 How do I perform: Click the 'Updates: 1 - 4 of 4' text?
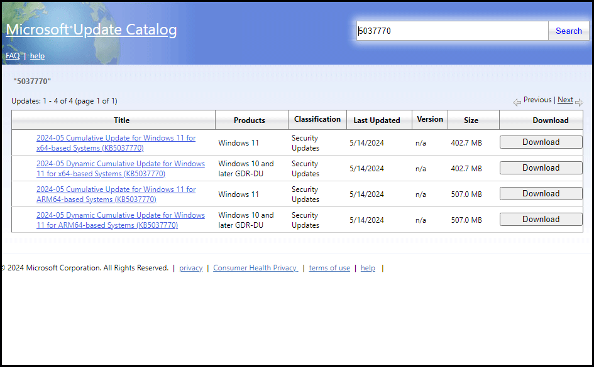tap(64, 101)
